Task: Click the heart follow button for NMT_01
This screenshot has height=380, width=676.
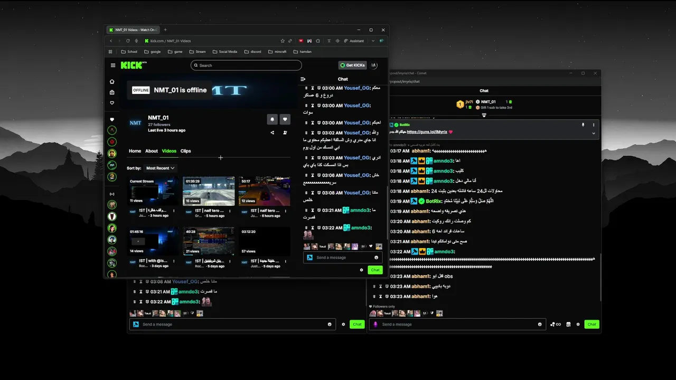Action: 285,119
